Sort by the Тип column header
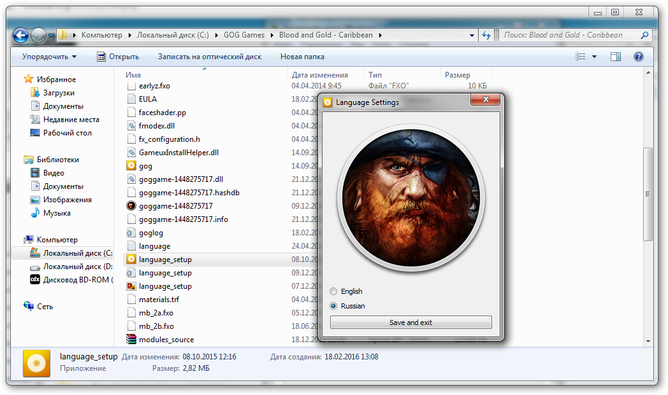Image resolution: width=668 pixels, height=395 pixels. 375,75
